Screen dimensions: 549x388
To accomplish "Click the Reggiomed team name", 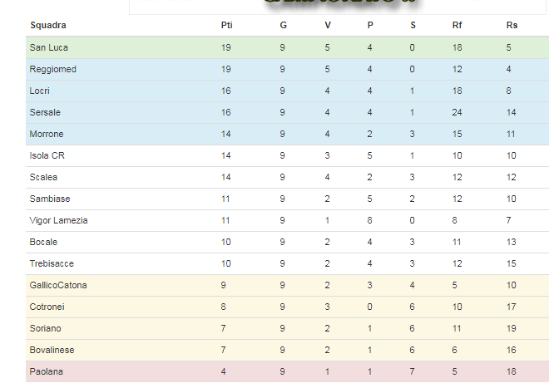I will pos(53,69).
